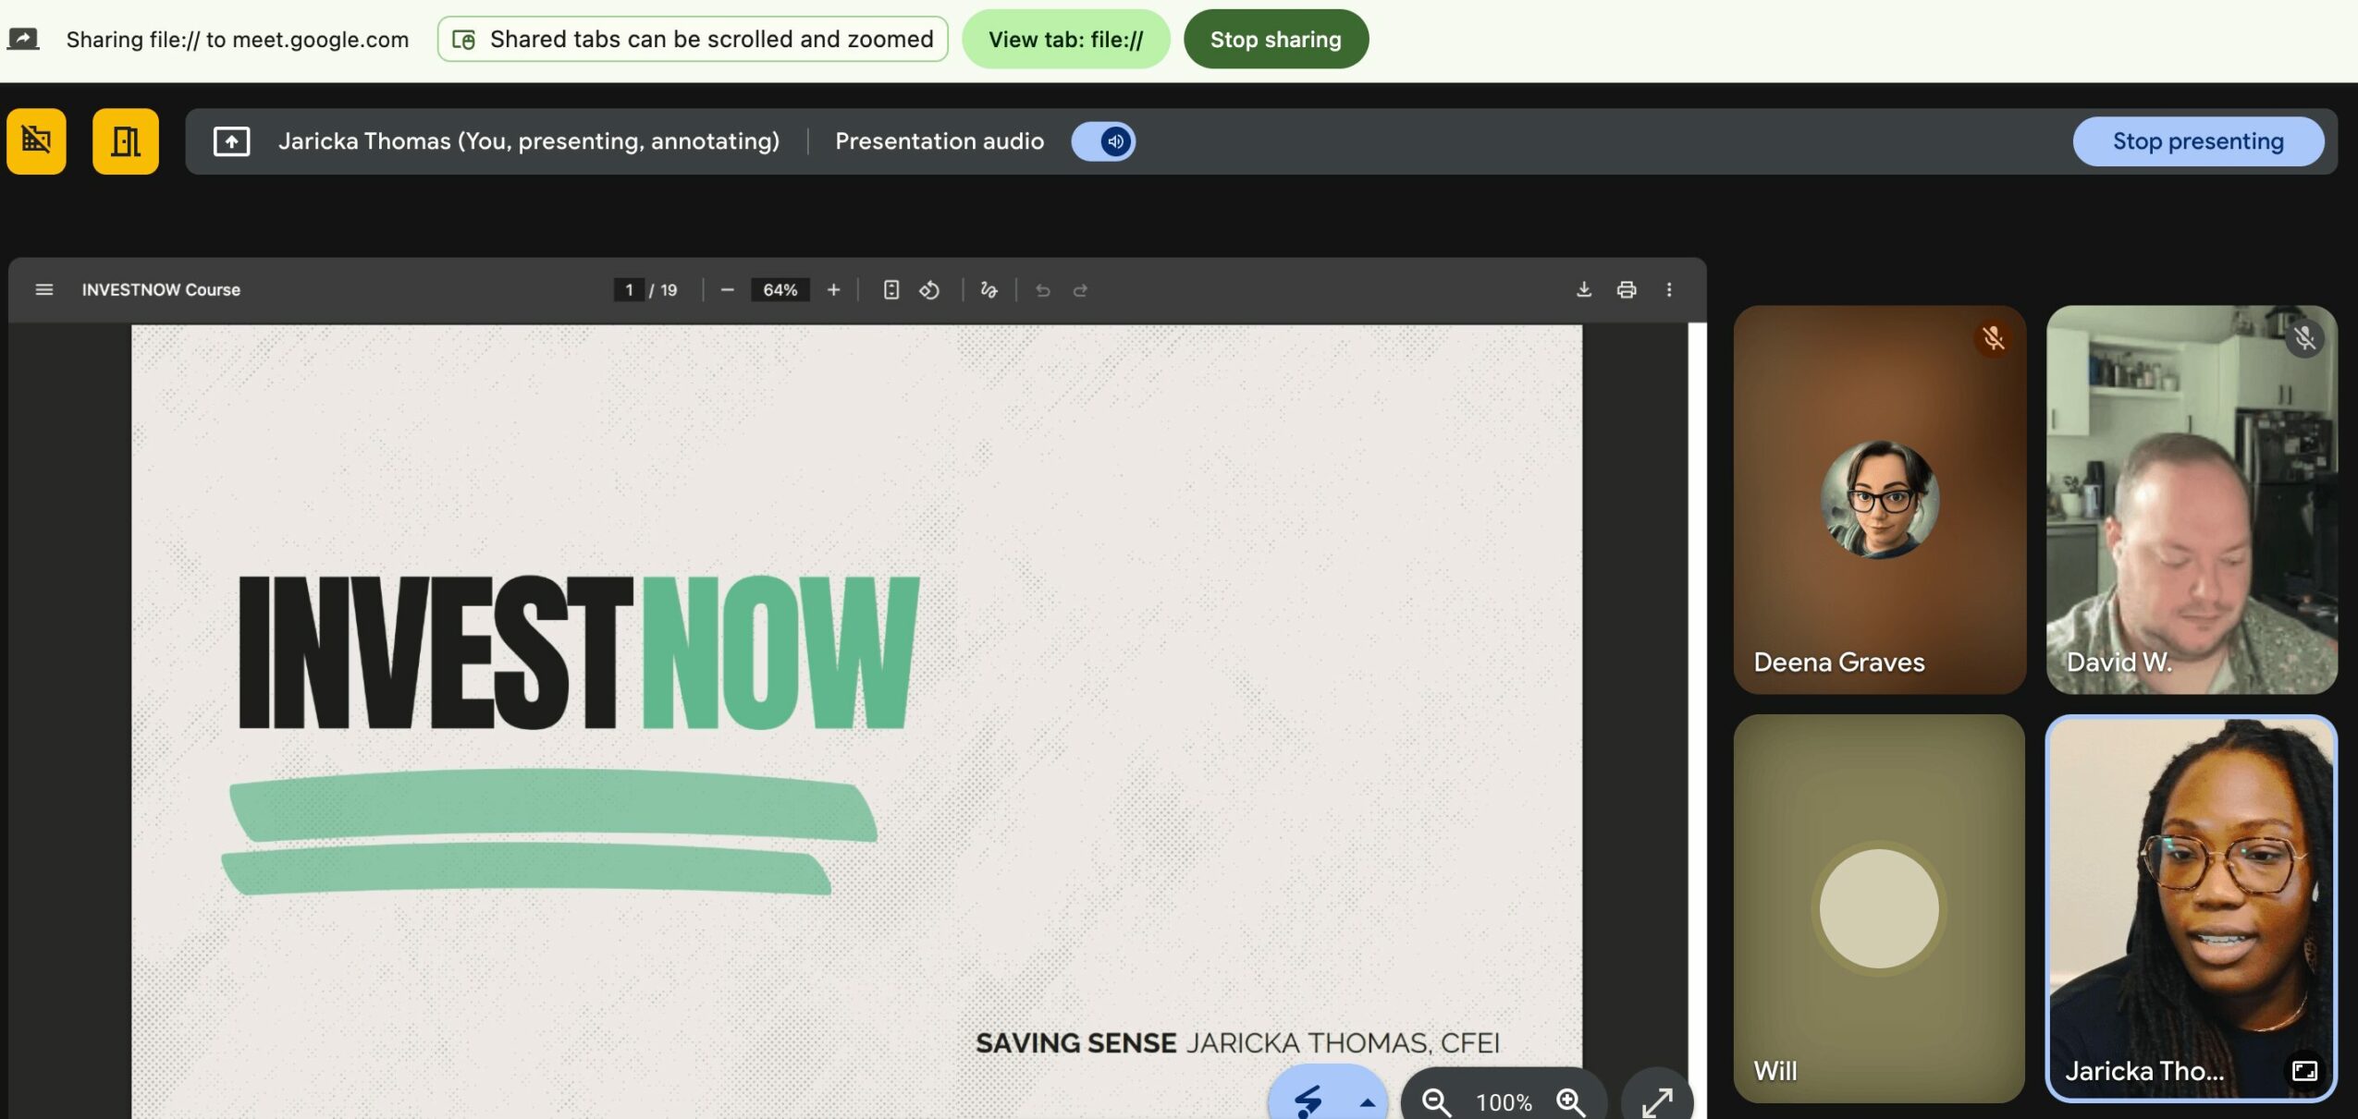
Task: Print the PDF document
Action: click(1626, 290)
